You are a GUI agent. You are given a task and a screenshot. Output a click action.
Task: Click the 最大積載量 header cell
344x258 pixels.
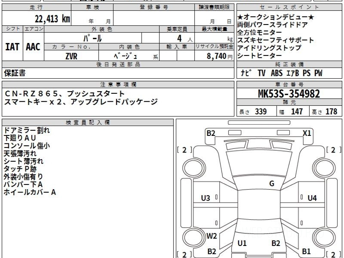[x=214, y=29]
